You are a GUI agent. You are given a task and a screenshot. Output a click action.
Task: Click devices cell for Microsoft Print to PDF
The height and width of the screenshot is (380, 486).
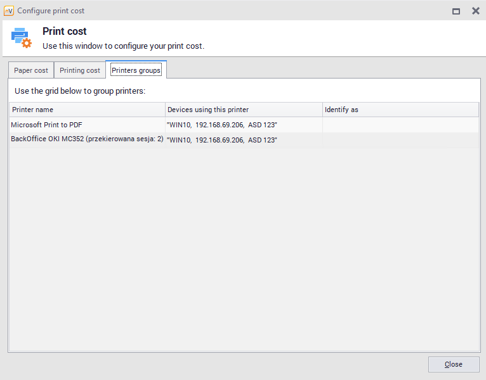(x=244, y=125)
